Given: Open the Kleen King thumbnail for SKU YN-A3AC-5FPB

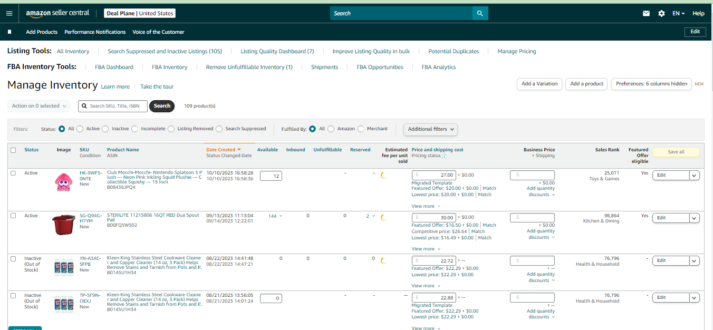Looking at the screenshot, I should pyautogui.click(x=63, y=267).
